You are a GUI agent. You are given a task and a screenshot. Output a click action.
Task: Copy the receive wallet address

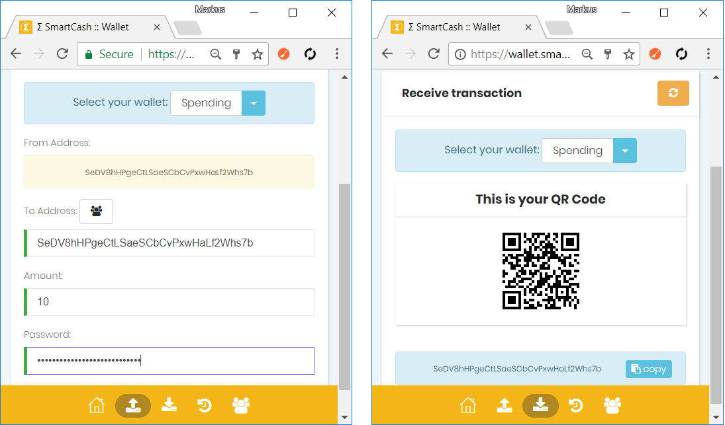[x=649, y=369]
